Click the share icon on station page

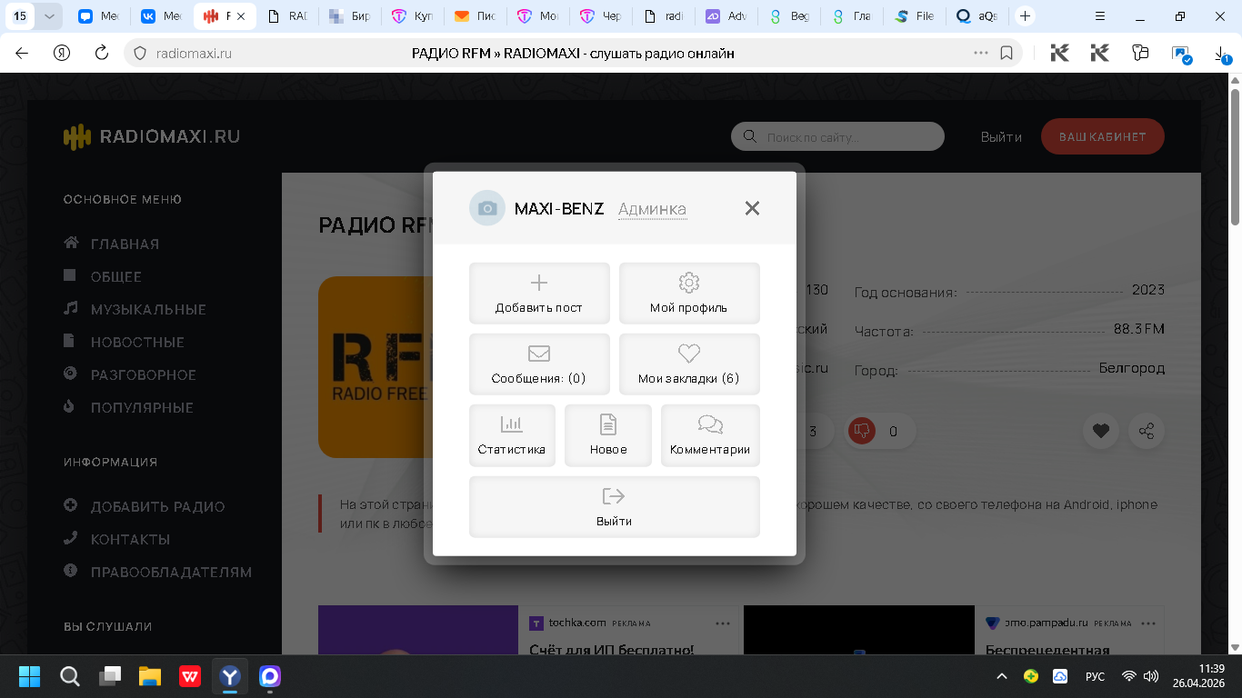(1147, 432)
